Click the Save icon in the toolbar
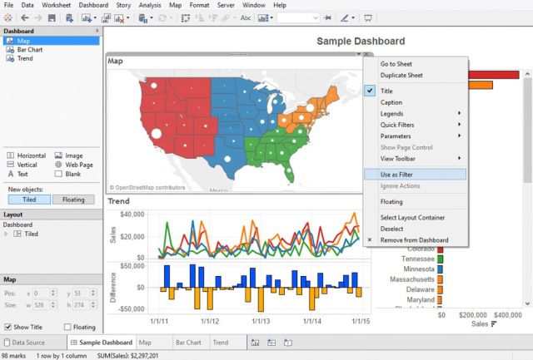This screenshot has height=360, width=533. click(52, 17)
